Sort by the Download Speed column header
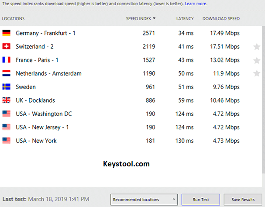The image size is (265, 207). click(221, 19)
